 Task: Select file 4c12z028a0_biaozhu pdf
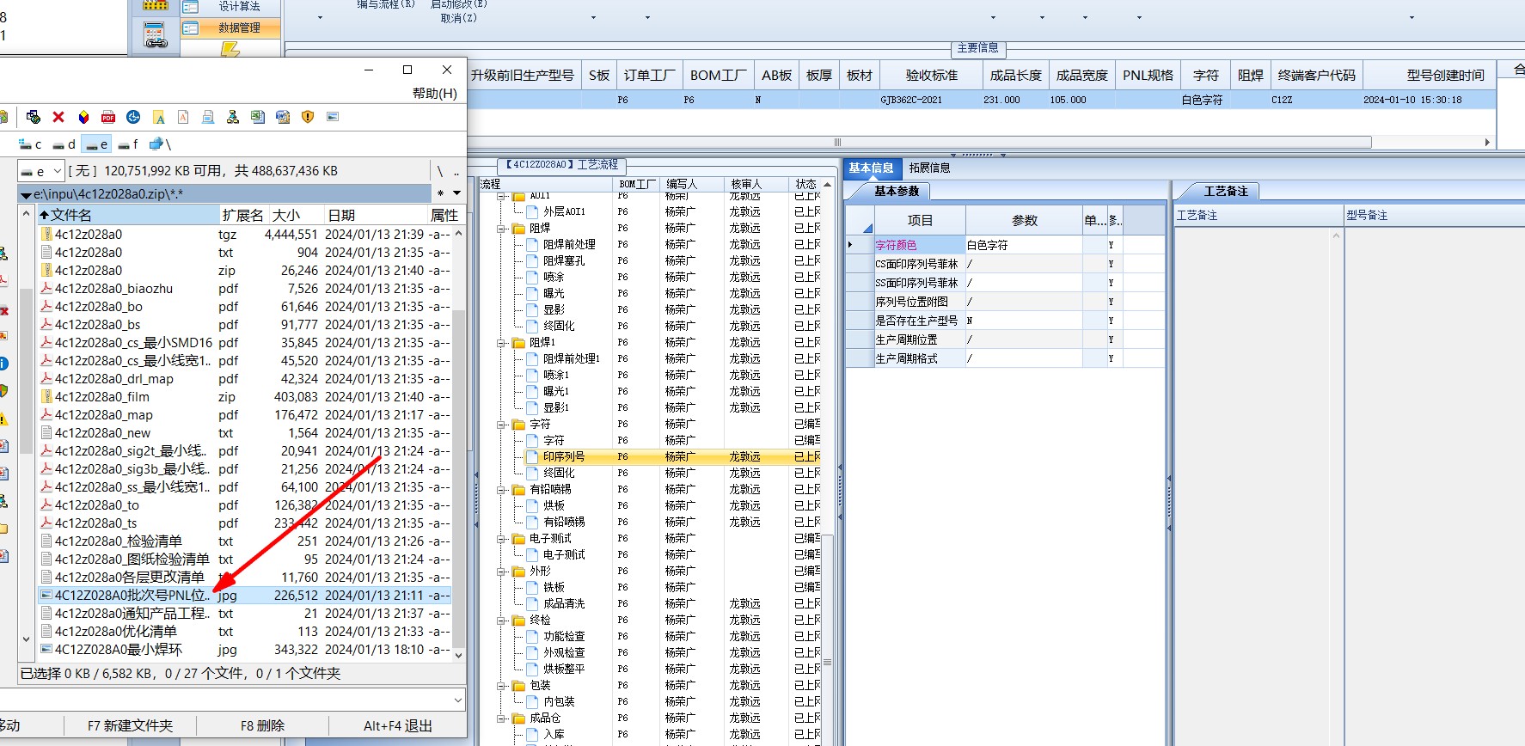245,289
